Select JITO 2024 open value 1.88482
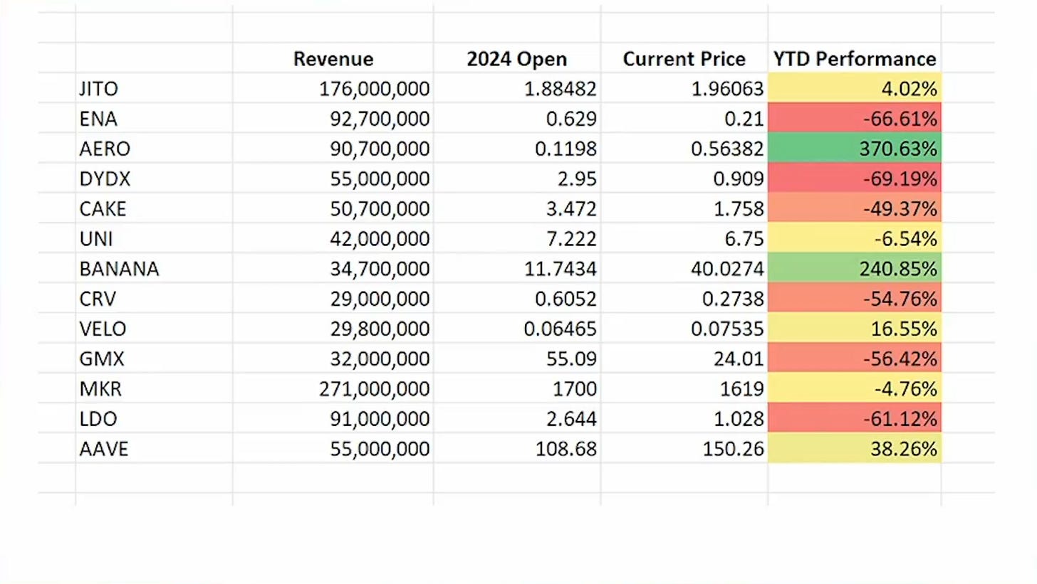The image size is (1037, 584). (517, 88)
